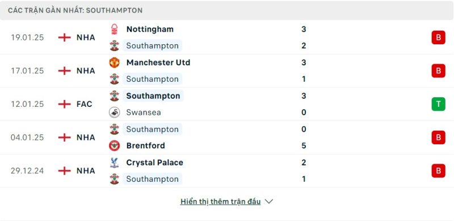454x221 pixels.
Task: Click red B badge for Crystal Palace match
Action: tap(438, 171)
